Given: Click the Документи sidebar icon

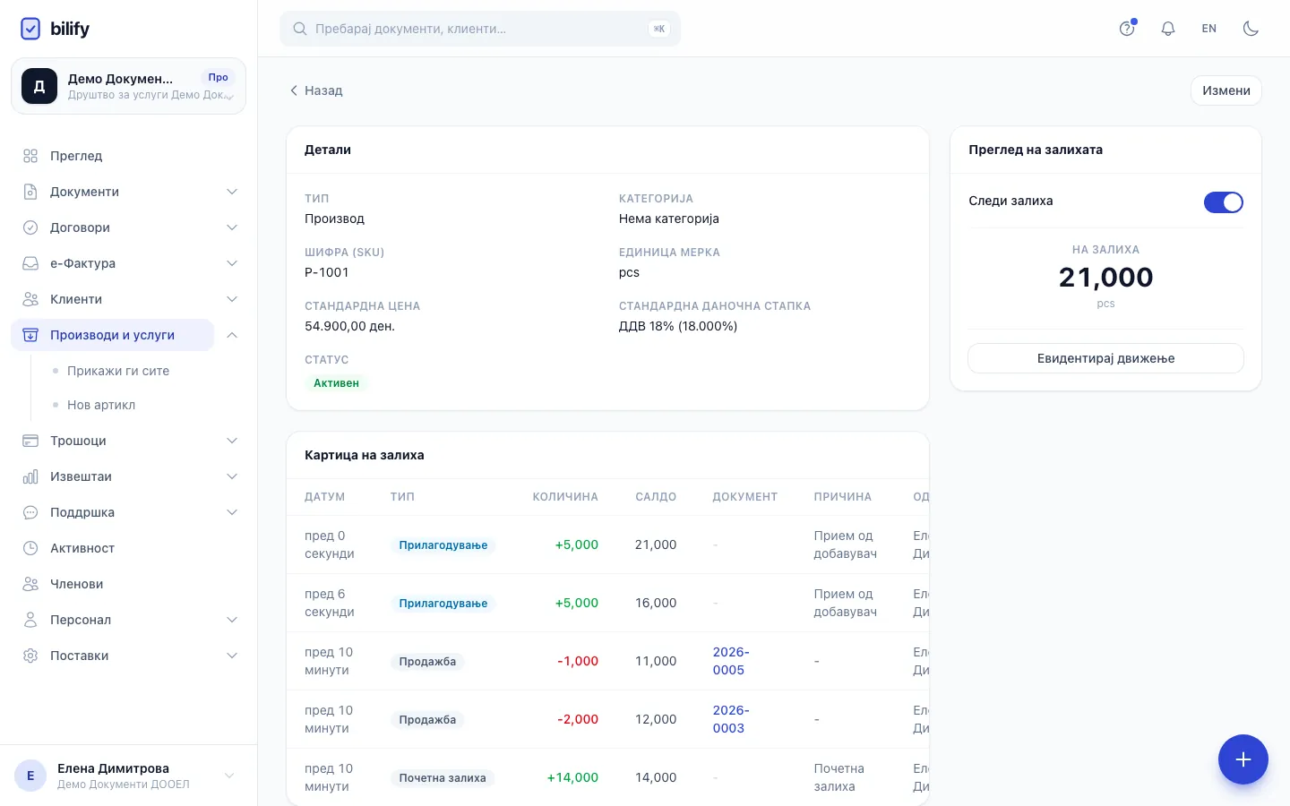Looking at the screenshot, I should point(30,192).
